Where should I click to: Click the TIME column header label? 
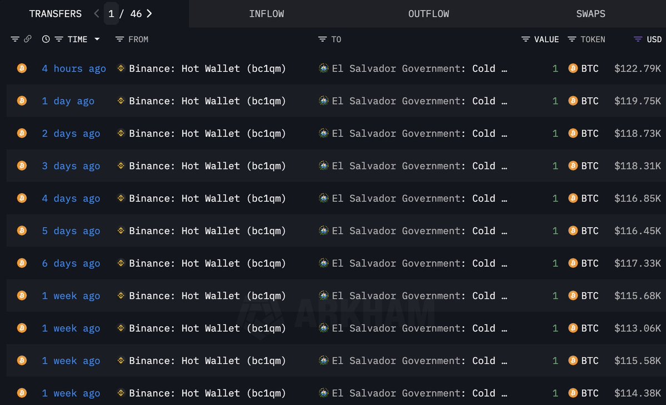tap(77, 39)
